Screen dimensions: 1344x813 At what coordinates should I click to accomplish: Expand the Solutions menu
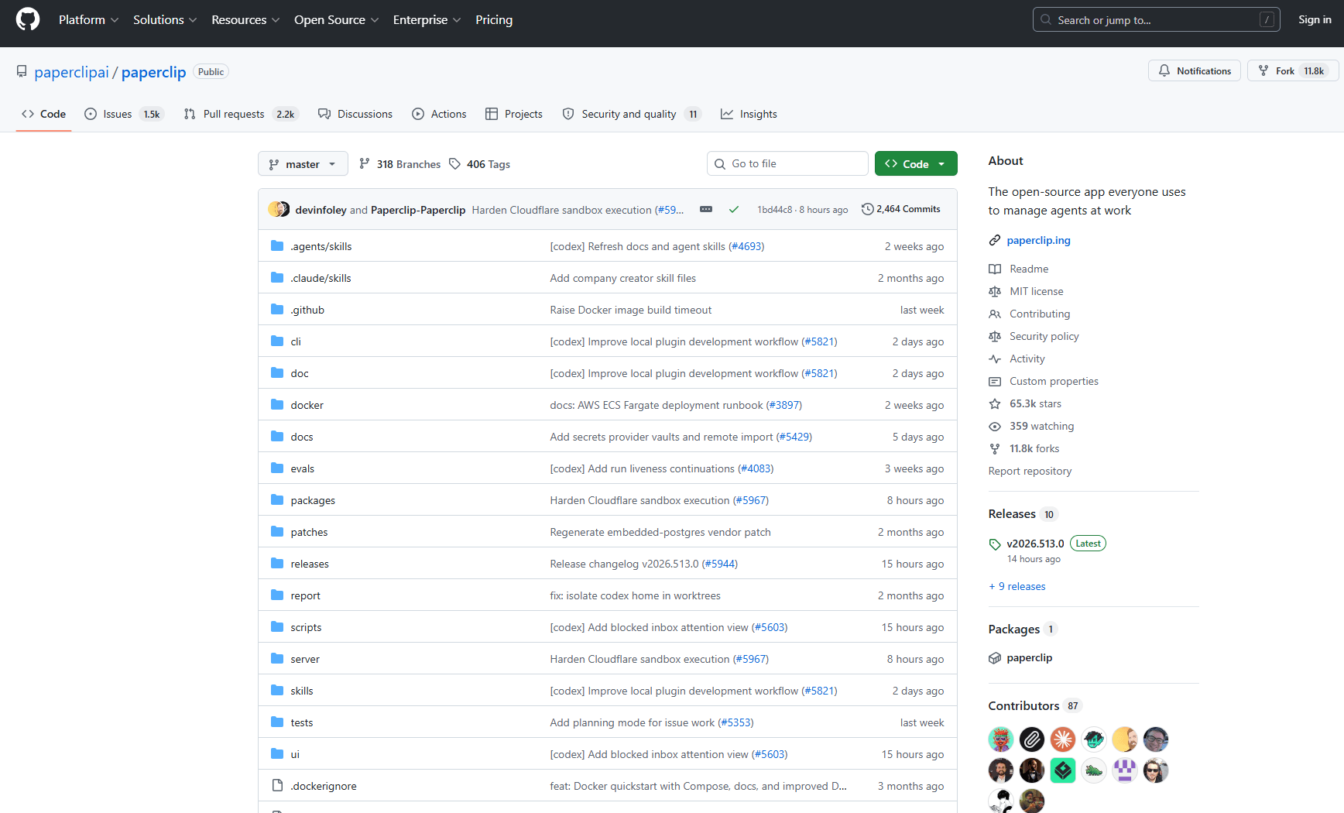165,20
